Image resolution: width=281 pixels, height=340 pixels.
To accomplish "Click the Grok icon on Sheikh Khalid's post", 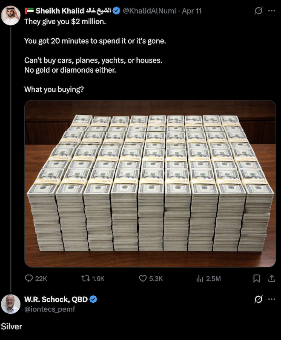I will click(x=258, y=11).
